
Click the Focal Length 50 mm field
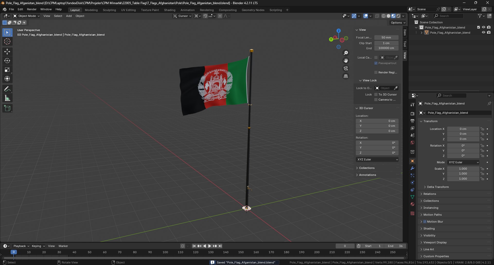(x=386, y=37)
